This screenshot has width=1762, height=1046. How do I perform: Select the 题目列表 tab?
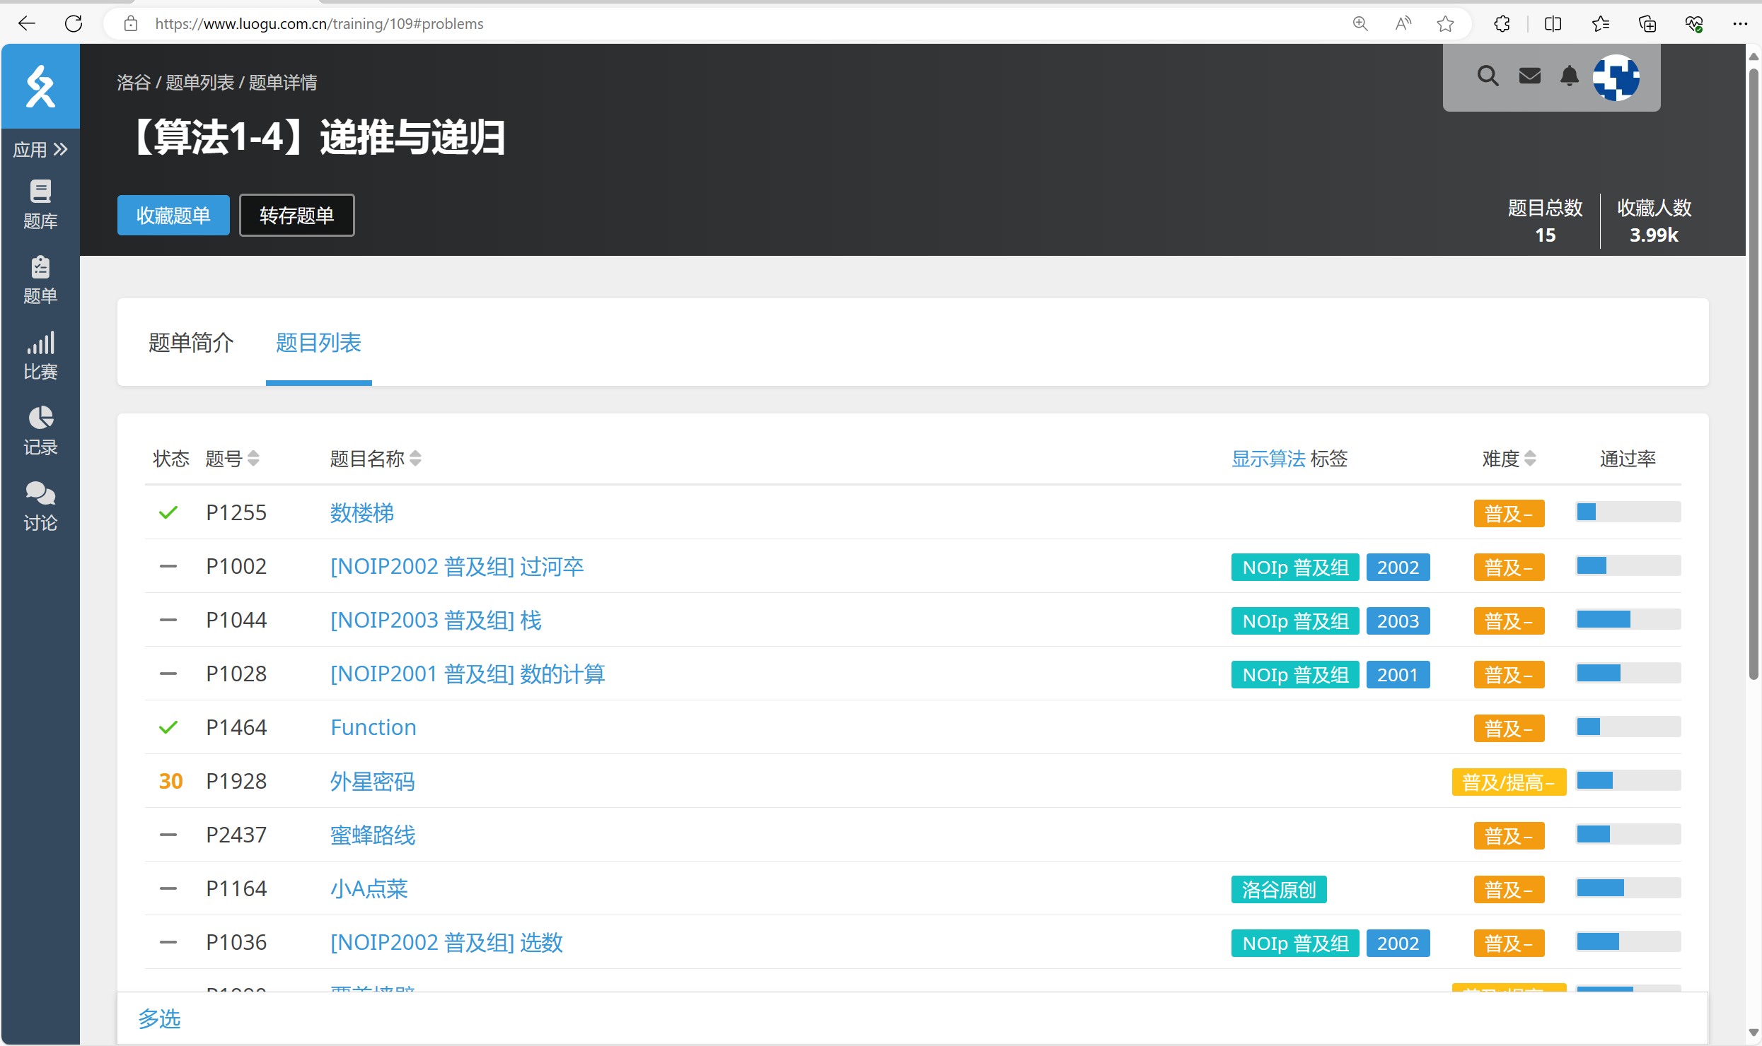[x=318, y=343]
